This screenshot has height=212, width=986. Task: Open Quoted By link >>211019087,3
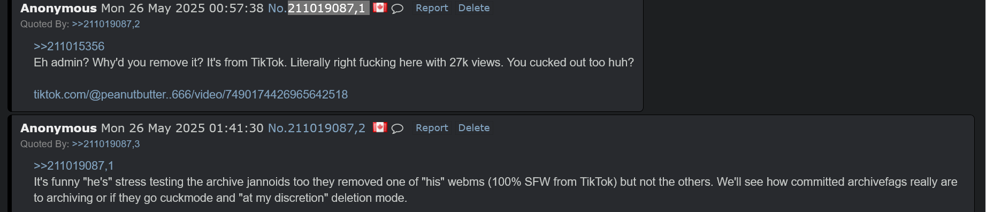click(106, 144)
